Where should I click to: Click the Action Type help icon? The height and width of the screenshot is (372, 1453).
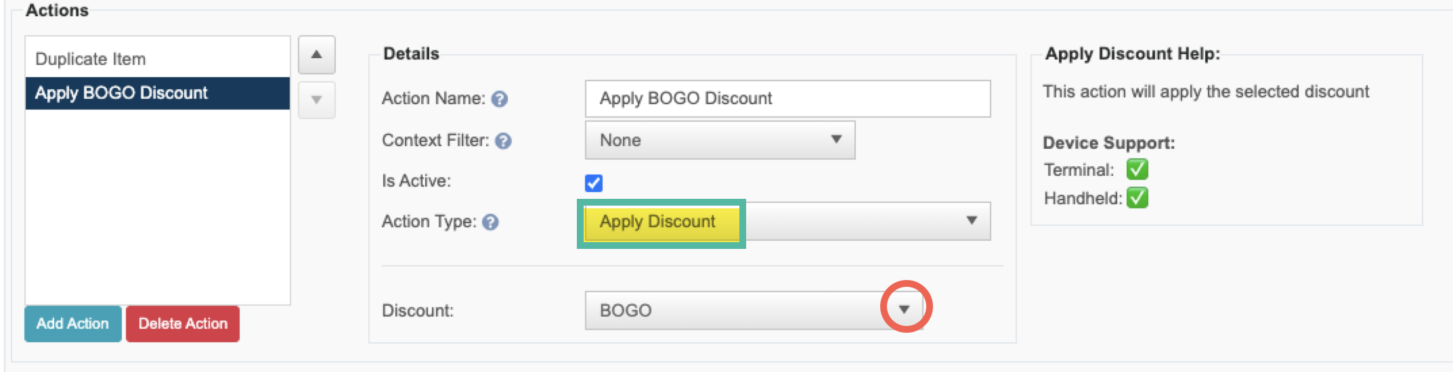491,222
